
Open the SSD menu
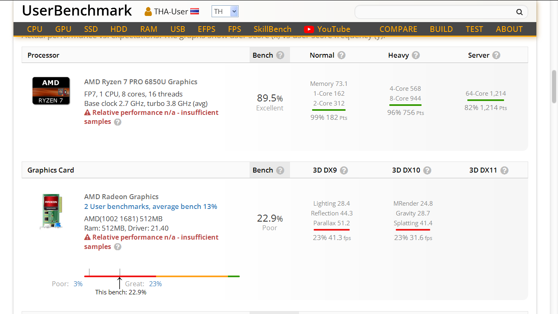point(91,29)
